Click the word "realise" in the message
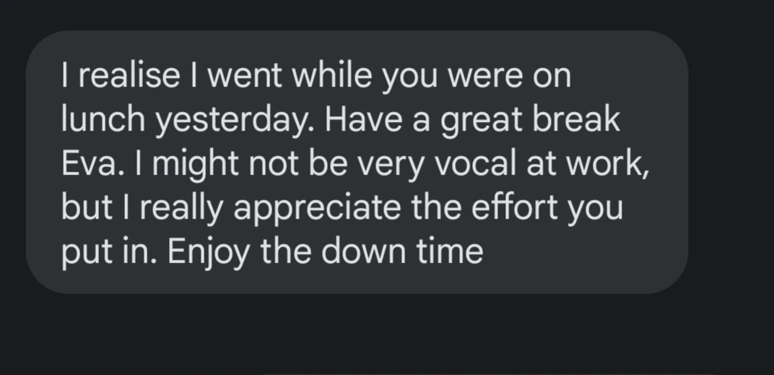Image resolution: width=774 pixels, height=375 pixels. (127, 76)
